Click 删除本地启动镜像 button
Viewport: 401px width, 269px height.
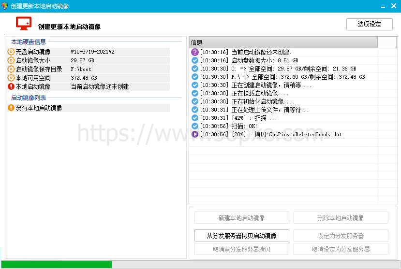point(341,218)
